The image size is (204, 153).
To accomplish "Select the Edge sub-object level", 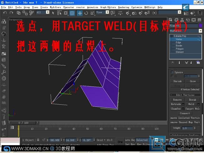I will tap(178, 43).
